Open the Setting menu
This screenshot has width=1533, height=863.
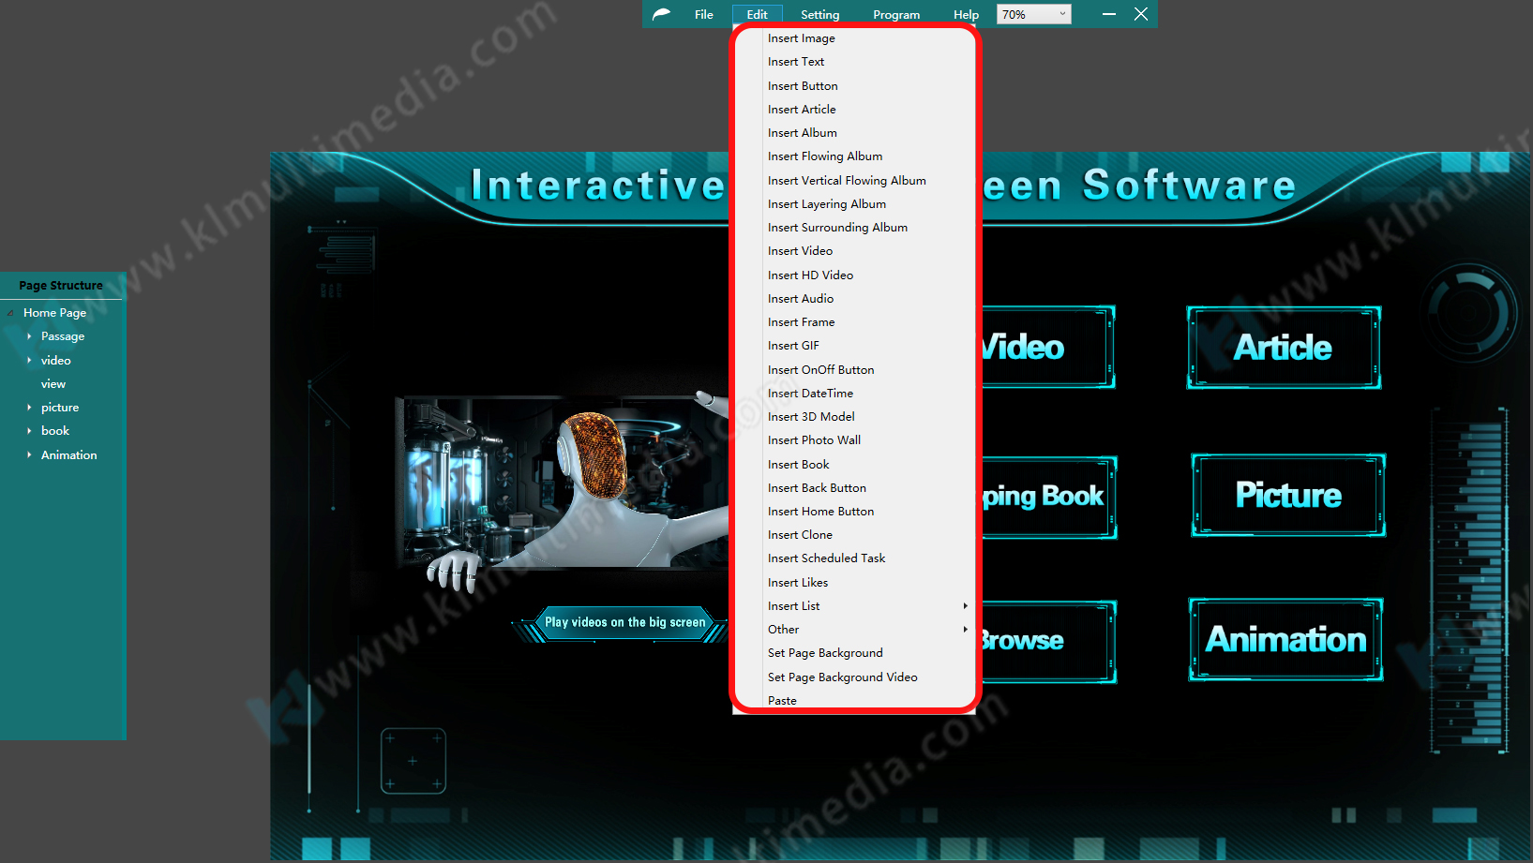point(819,14)
